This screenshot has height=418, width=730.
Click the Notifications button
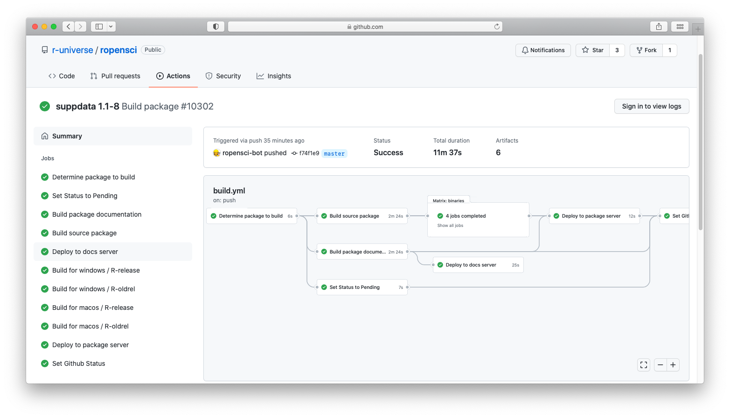click(x=543, y=50)
